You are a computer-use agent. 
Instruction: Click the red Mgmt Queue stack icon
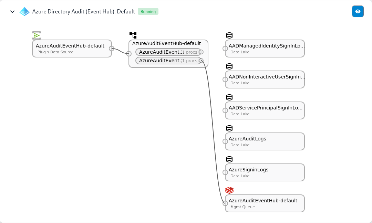(229, 190)
